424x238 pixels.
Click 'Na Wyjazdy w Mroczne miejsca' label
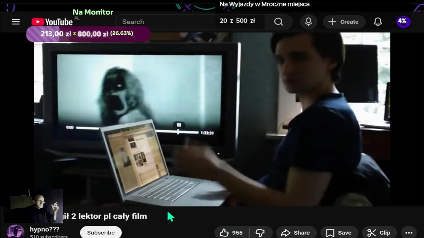[265, 4]
